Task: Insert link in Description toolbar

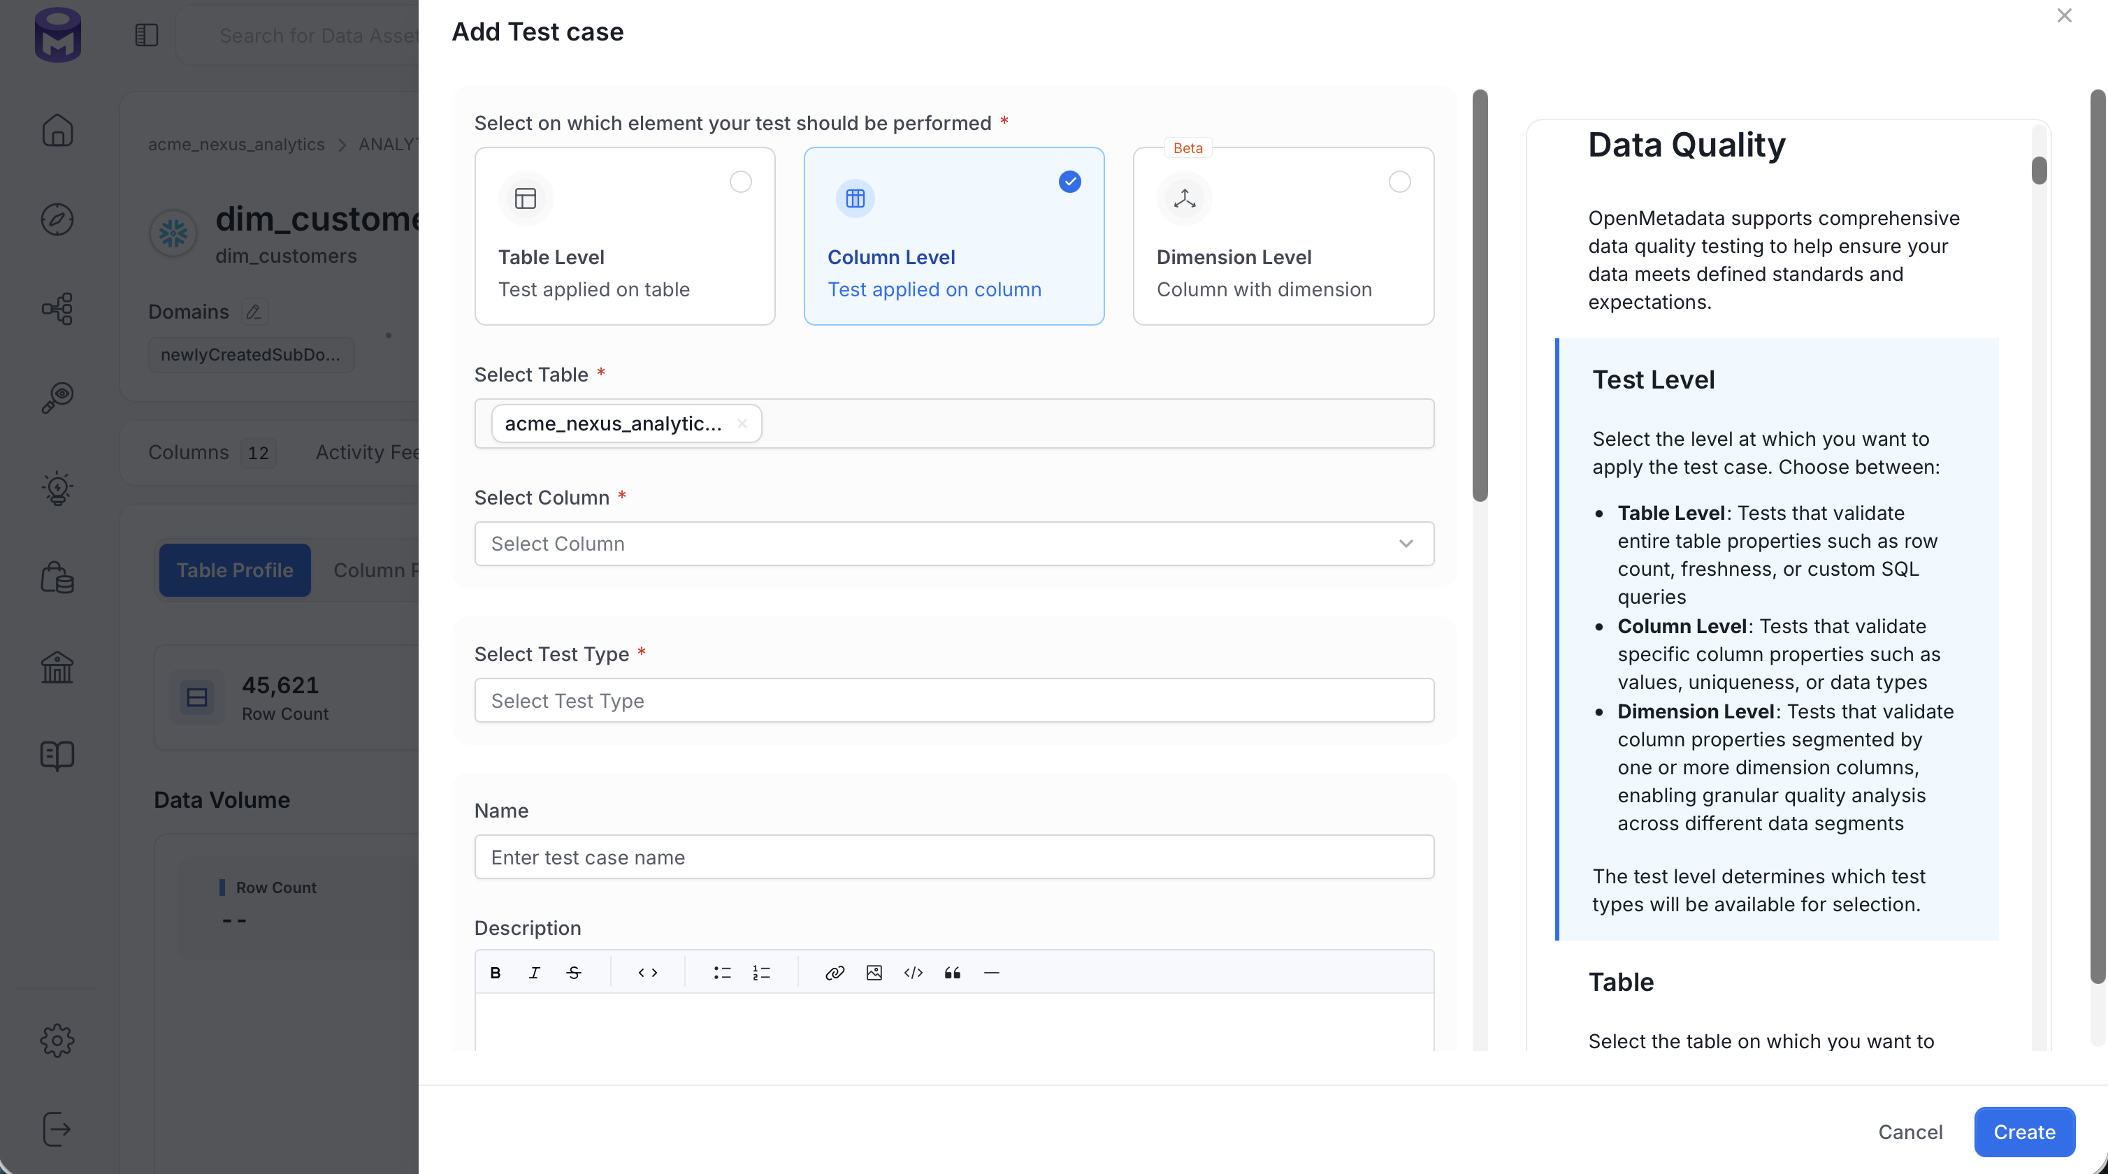Action: point(835,973)
